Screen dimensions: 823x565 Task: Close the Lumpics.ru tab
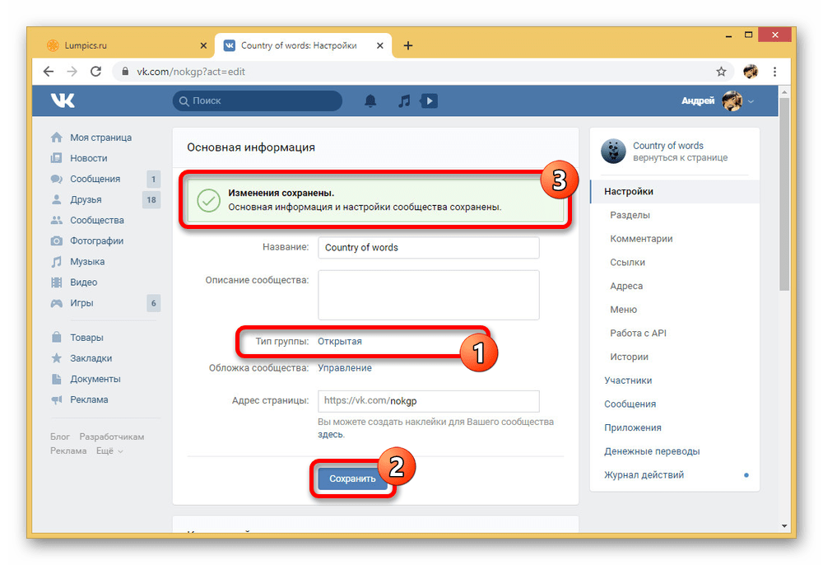click(203, 45)
